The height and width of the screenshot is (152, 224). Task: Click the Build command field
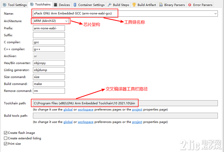click(x=49, y=84)
